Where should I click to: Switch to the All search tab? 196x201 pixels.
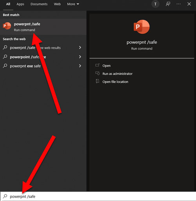tap(8, 4)
